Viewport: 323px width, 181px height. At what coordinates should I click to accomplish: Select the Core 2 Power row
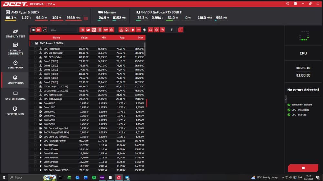coord(88,153)
